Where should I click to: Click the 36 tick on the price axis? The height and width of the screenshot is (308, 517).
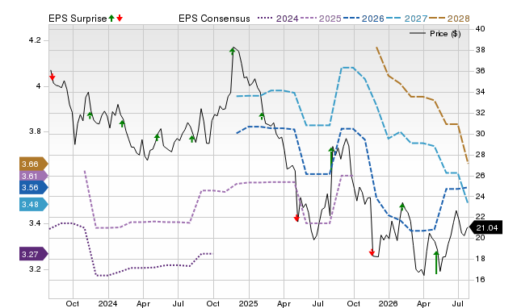pyautogui.click(x=480, y=71)
